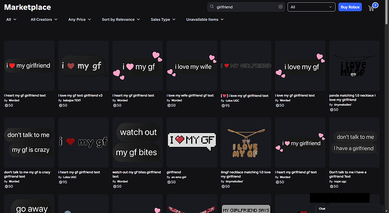Screen dimensions: 389x213
Task: Click the Buy Robux button
Action: [350, 7]
